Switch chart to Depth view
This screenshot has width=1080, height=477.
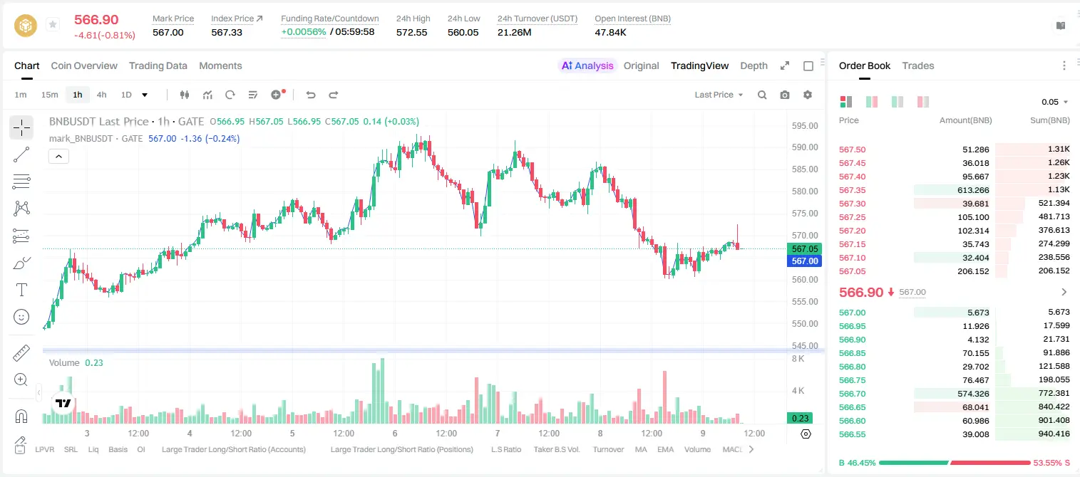tap(754, 65)
